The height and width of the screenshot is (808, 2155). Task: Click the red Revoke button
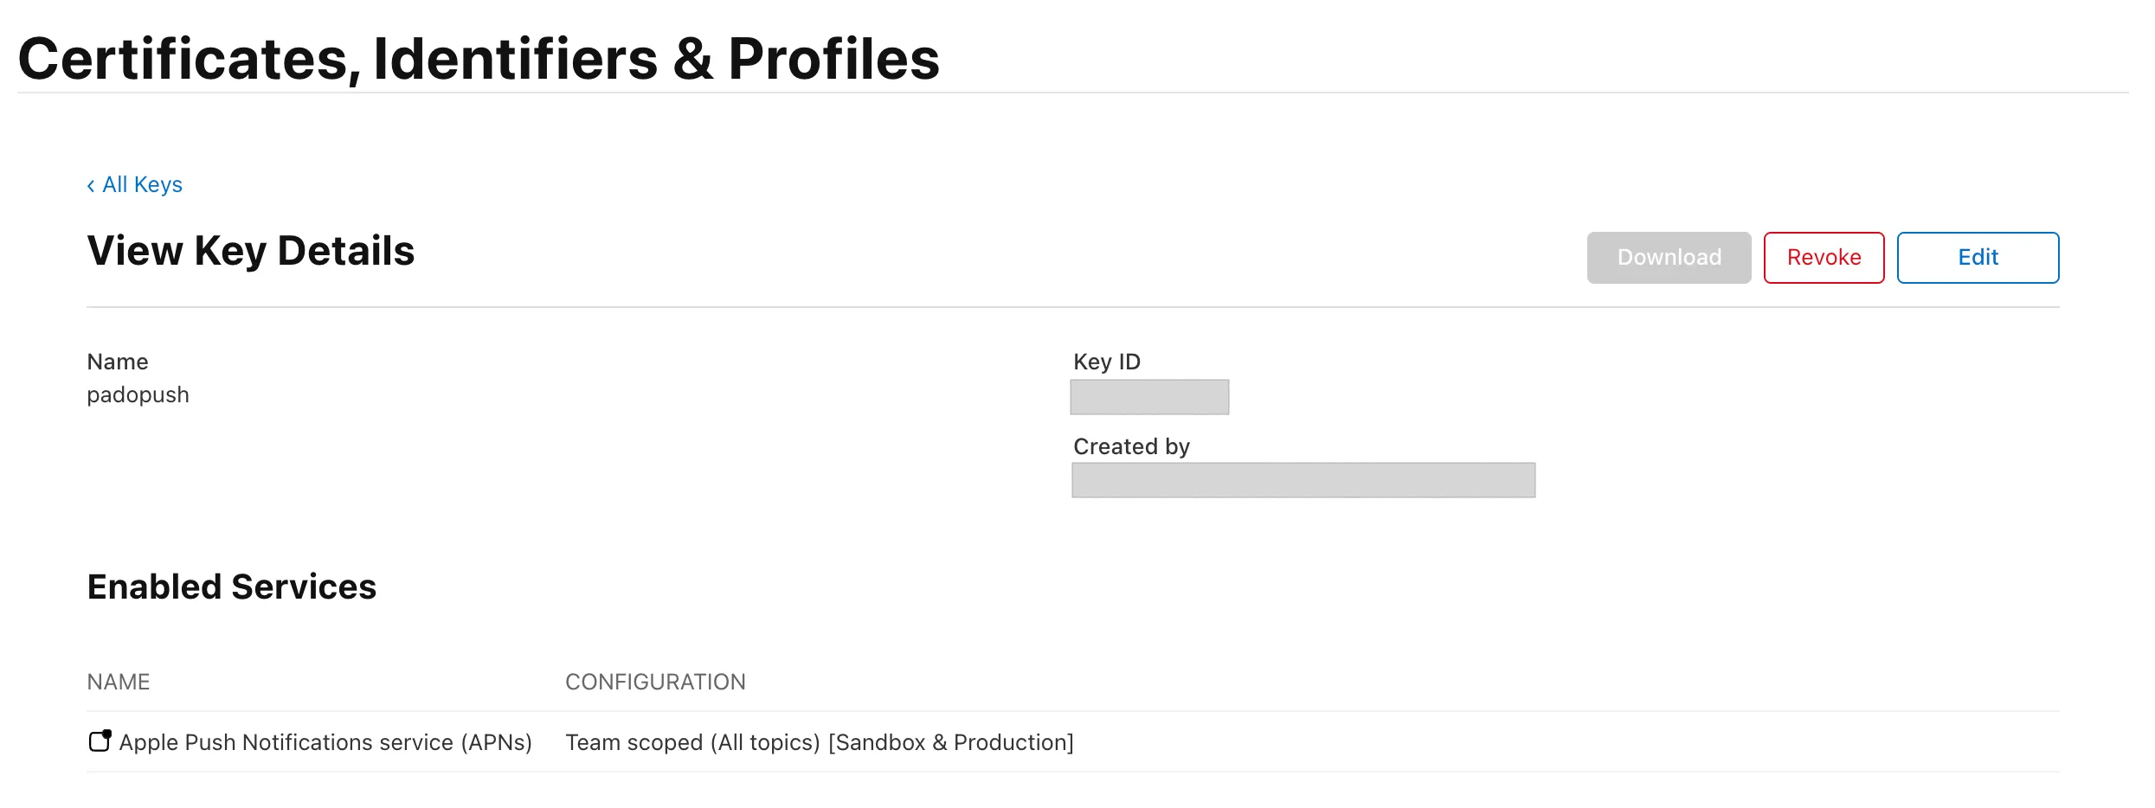[x=1824, y=258]
